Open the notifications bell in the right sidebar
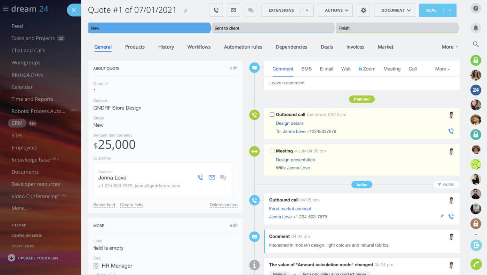This screenshot has height=275, width=487. [x=476, y=28]
